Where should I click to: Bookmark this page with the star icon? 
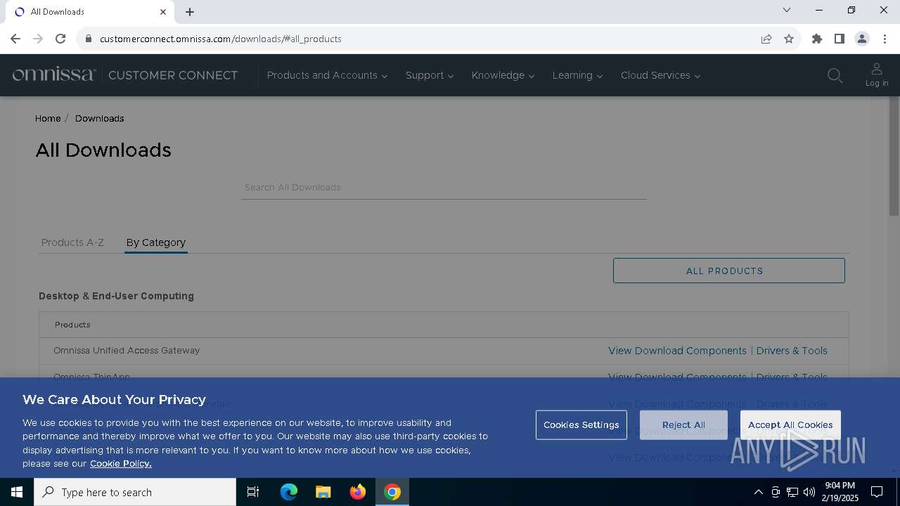point(789,39)
